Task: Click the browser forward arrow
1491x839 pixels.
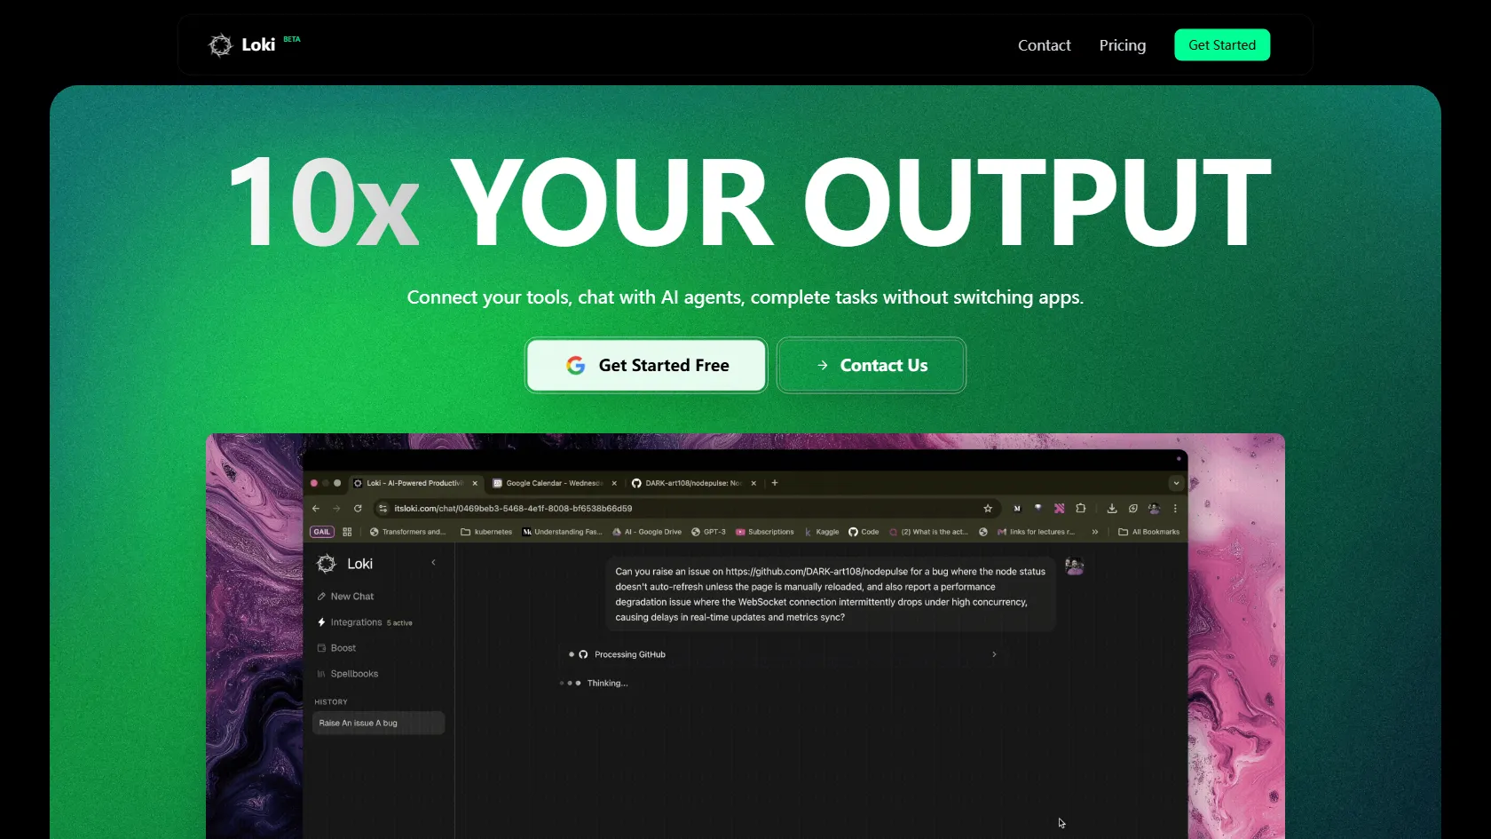Action: [336, 509]
